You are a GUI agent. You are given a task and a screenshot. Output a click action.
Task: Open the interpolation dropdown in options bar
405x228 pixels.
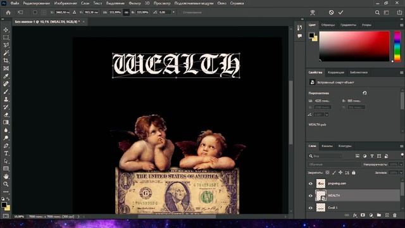pyautogui.click(x=173, y=12)
